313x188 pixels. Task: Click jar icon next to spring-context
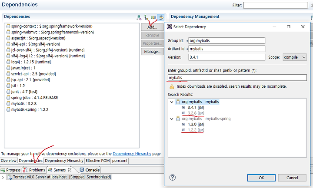8,26
